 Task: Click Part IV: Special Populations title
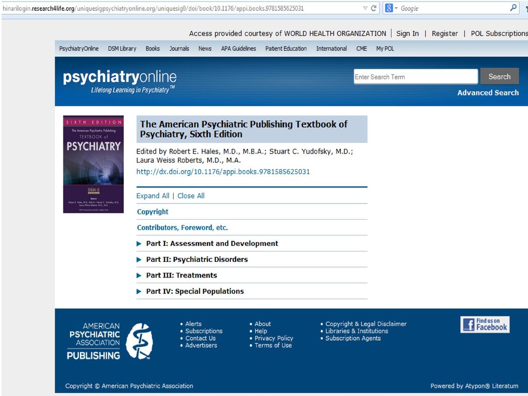point(195,291)
